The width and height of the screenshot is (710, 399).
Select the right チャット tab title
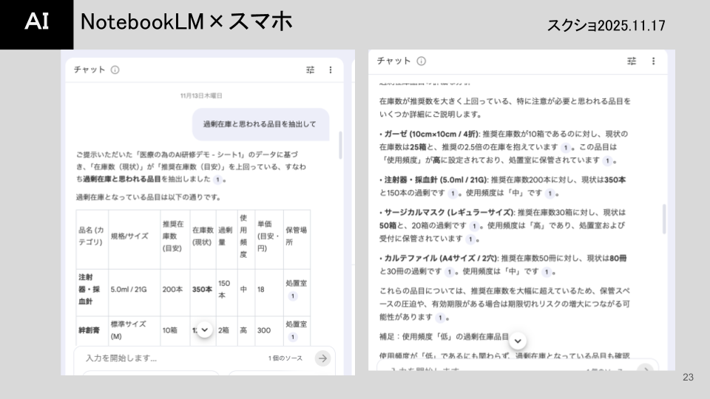pos(393,61)
